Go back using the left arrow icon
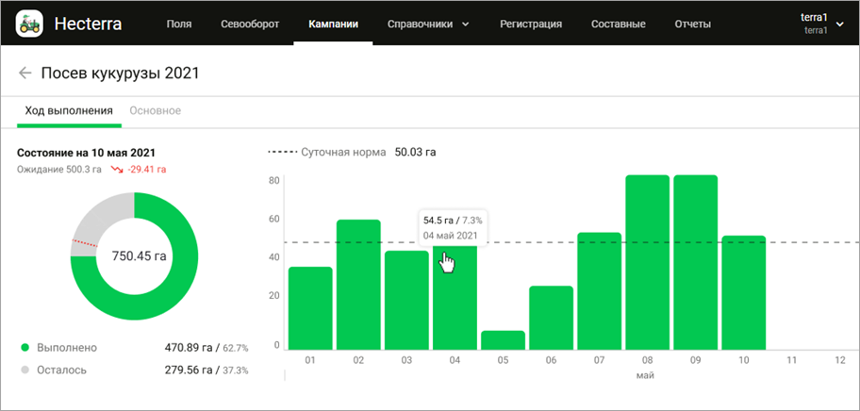 25,73
